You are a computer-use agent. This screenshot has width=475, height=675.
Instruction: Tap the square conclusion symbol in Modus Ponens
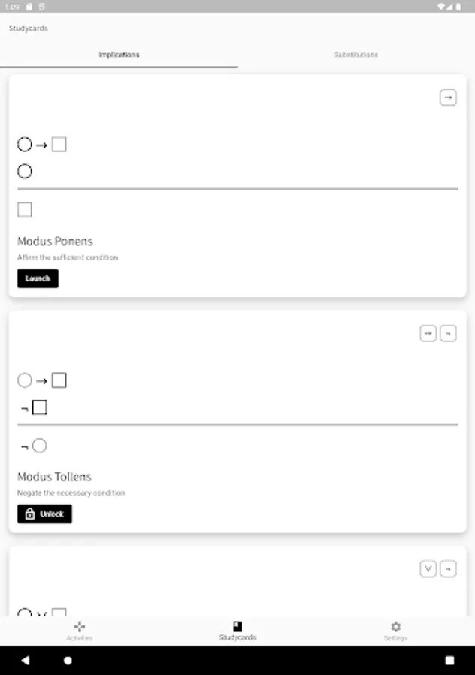pyautogui.click(x=25, y=210)
